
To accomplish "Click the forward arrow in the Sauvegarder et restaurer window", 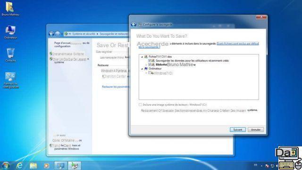I will tap(58, 34).
